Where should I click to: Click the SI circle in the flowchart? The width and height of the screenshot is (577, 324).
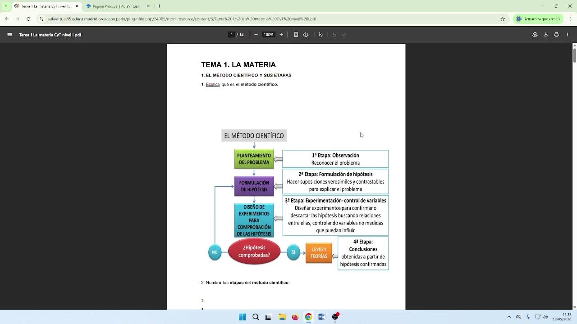coord(293,252)
